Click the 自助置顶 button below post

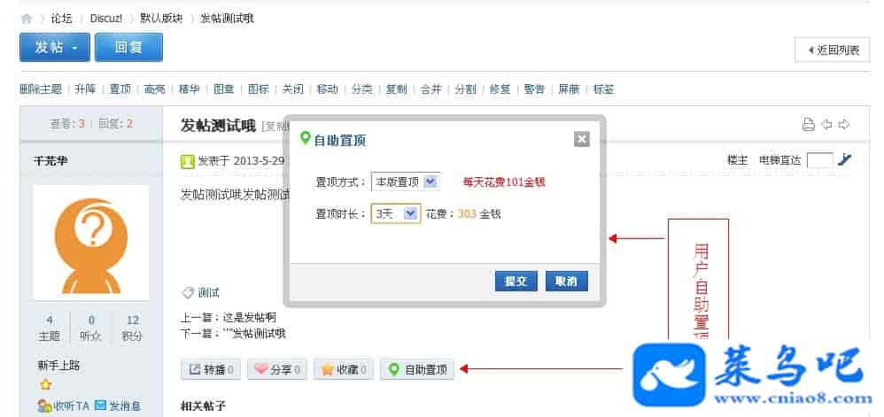pos(417,370)
